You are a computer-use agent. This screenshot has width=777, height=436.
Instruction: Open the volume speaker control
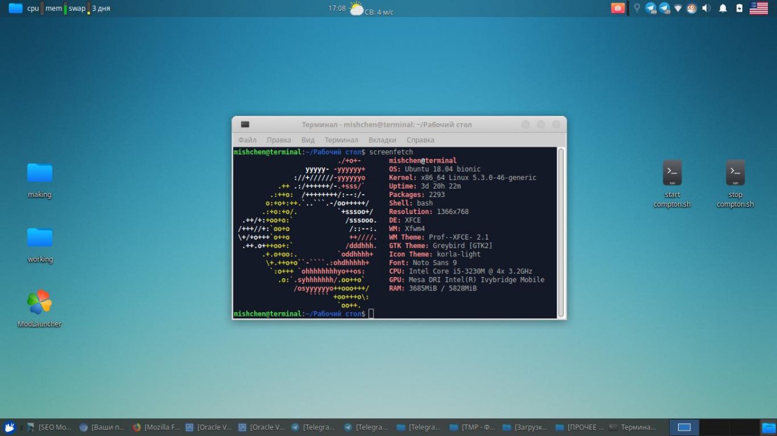[706, 8]
